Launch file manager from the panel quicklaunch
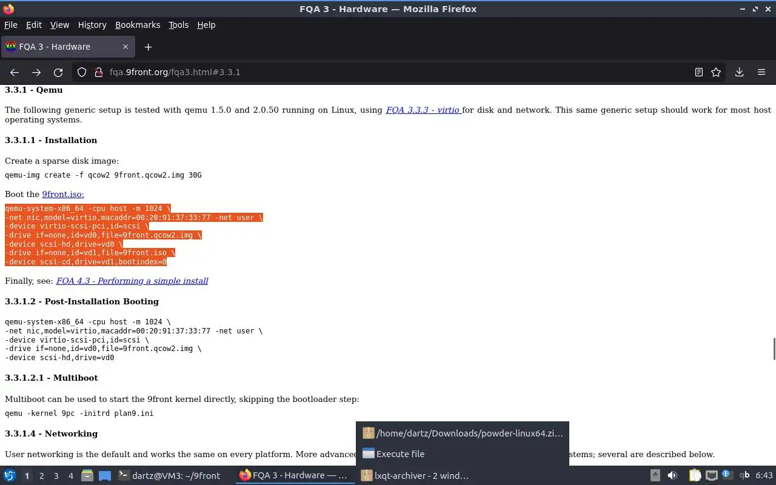This screenshot has width=776, height=485. pos(87,476)
